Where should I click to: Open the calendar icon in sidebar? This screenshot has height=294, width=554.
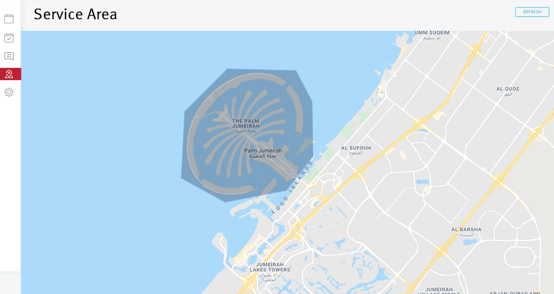pyautogui.click(x=9, y=18)
